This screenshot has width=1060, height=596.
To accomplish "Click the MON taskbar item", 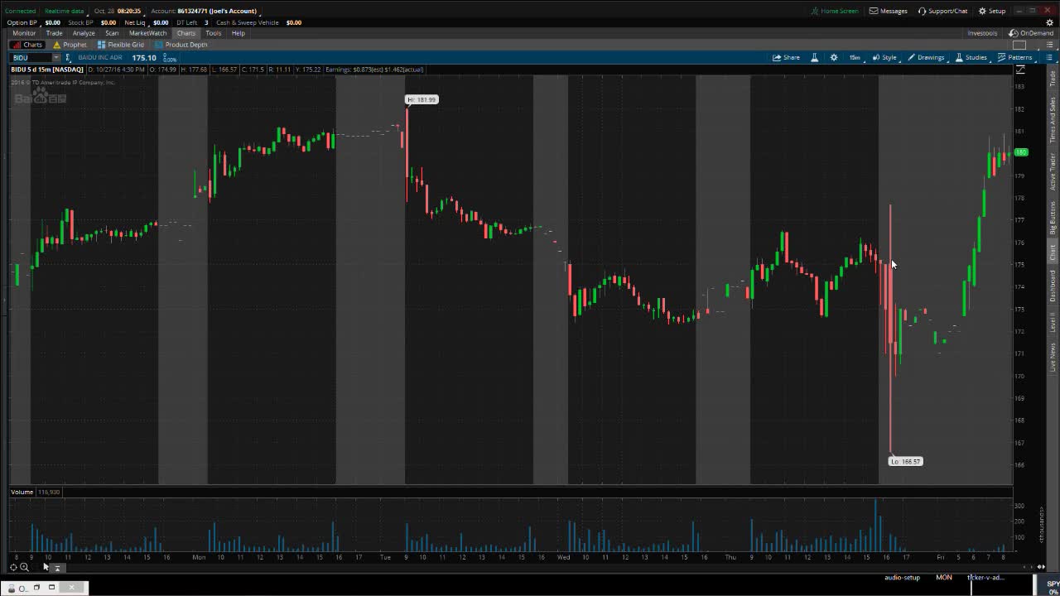I will (944, 578).
